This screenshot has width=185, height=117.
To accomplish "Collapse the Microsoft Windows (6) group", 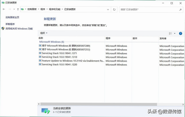I will [52, 42].
